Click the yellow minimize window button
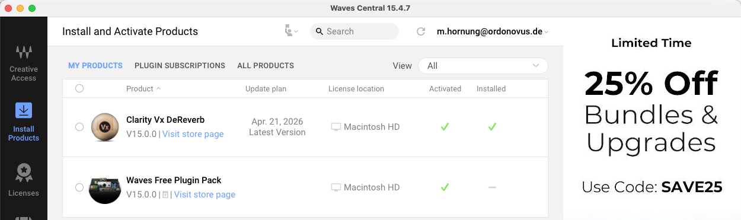741x220 pixels. click(20, 8)
